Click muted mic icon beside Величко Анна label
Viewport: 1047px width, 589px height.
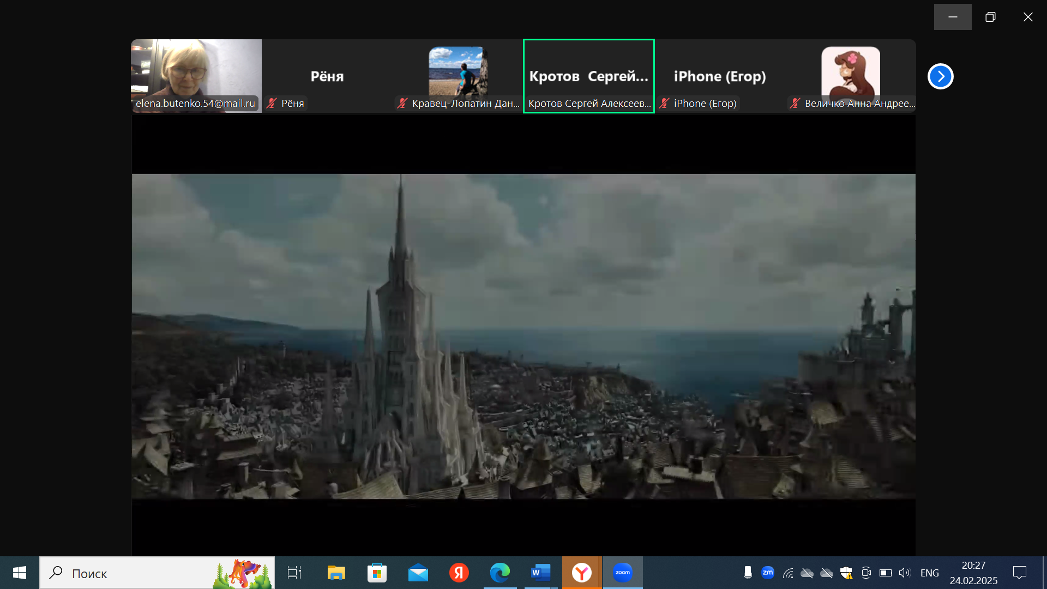[x=795, y=103]
